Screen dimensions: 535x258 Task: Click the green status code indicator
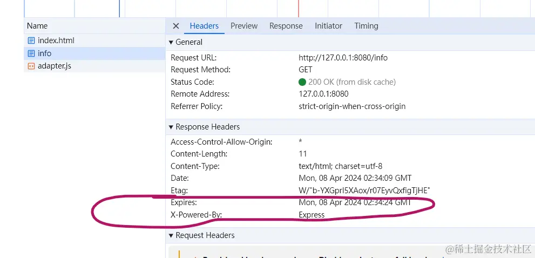point(302,82)
